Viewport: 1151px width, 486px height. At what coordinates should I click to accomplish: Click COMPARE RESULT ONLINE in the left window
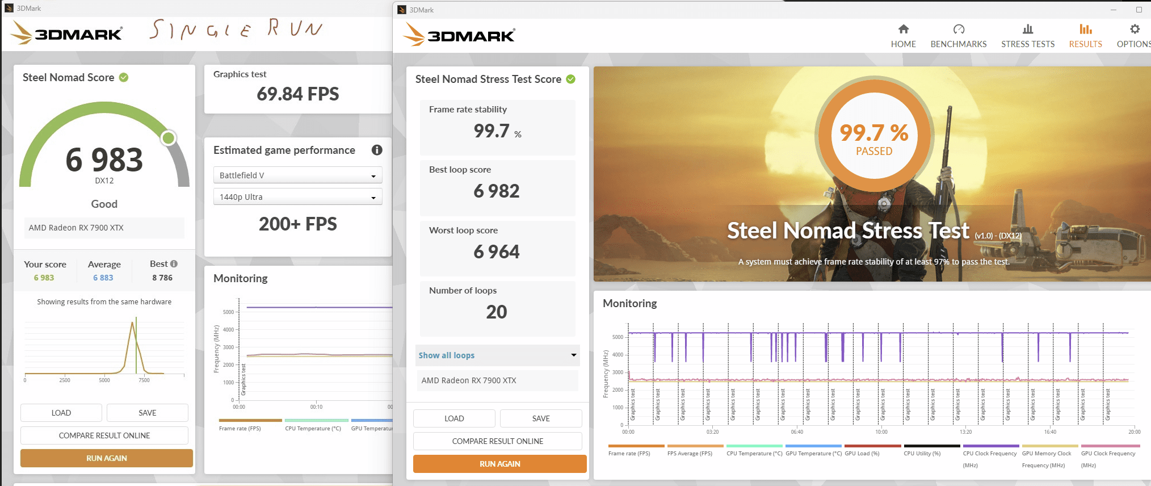point(104,435)
